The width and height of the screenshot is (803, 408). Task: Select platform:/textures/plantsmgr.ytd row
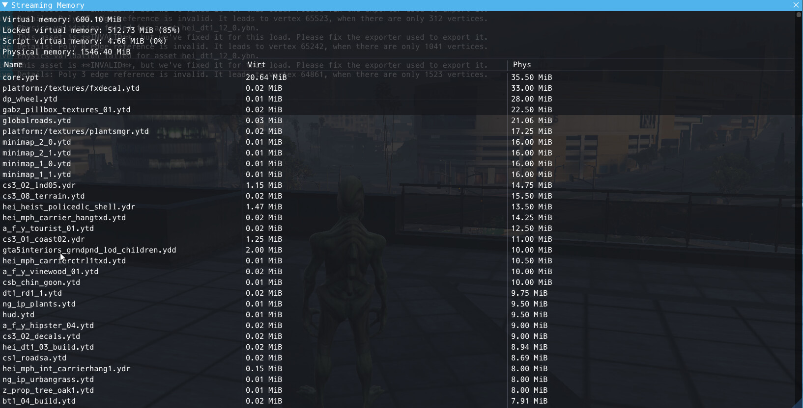76,131
